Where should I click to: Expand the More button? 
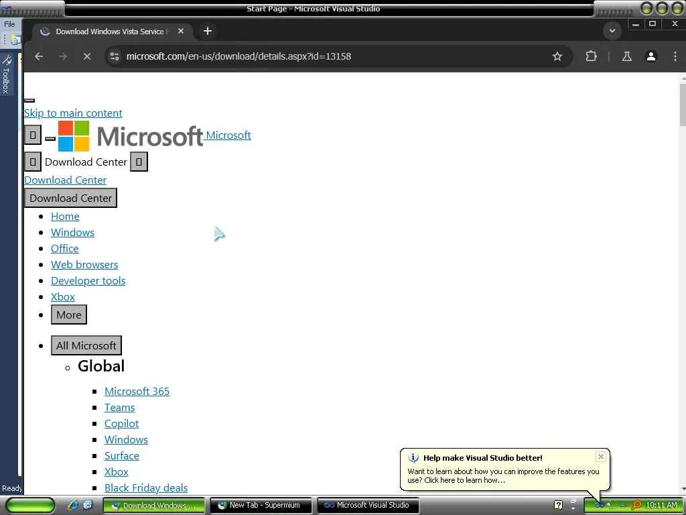coord(69,315)
